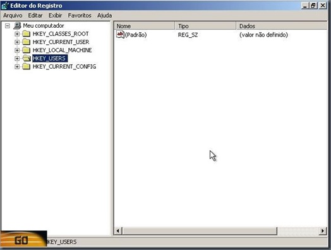
Task: Select the HKEY_LOCAL_MACHINE tree label
Action: [62, 51]
